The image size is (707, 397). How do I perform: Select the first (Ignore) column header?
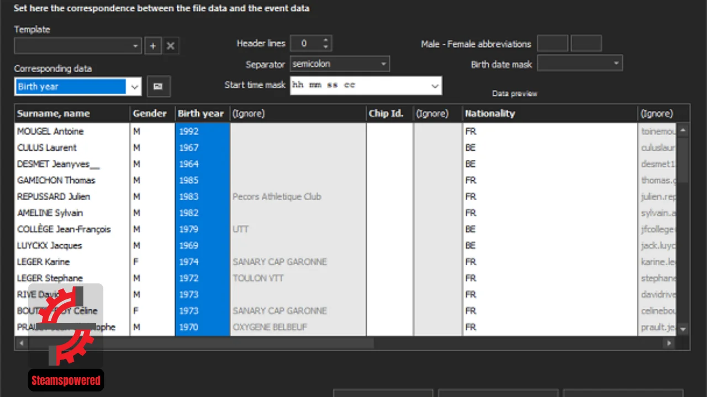[298, 114]
